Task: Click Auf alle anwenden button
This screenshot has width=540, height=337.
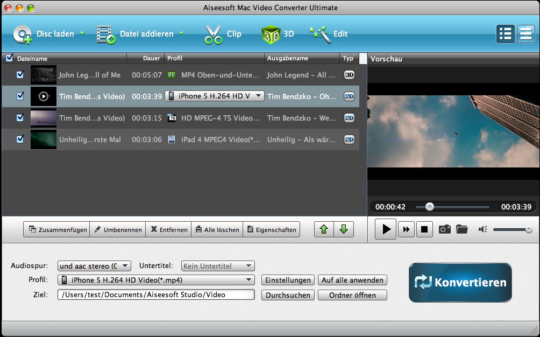Action: (352, 280)
